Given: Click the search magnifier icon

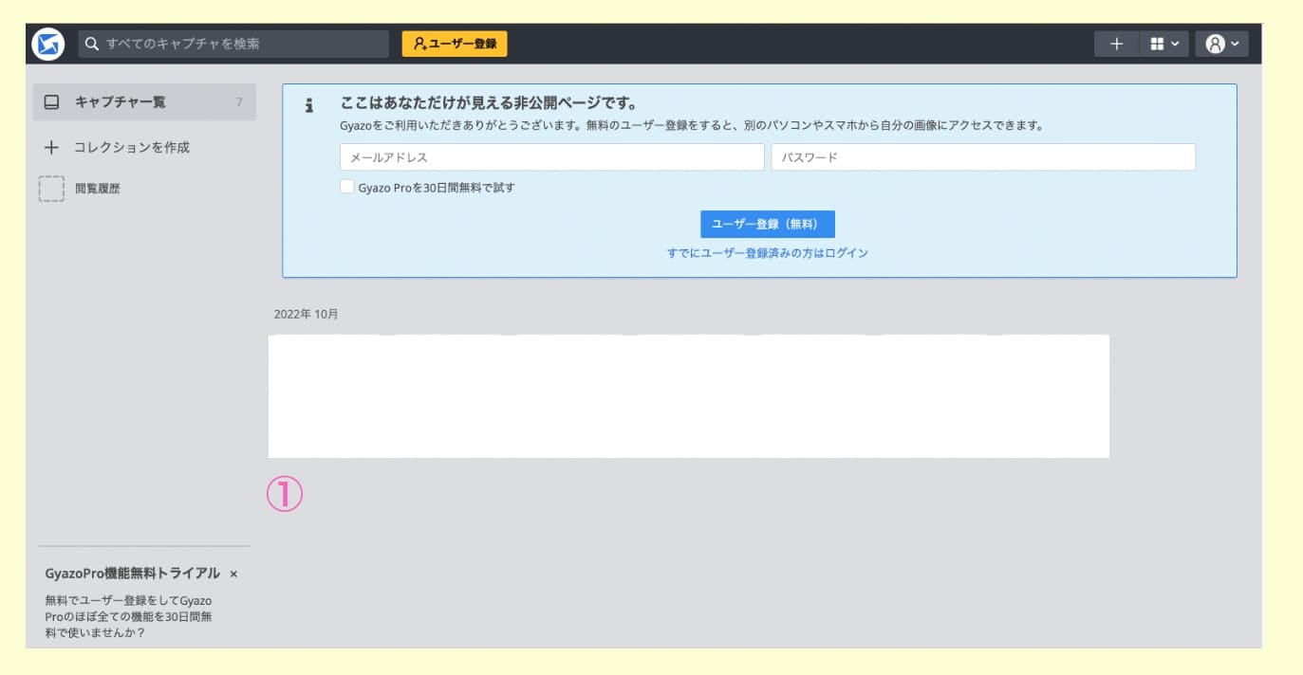Looking at the screenshot, I should [x=92, y=44].
